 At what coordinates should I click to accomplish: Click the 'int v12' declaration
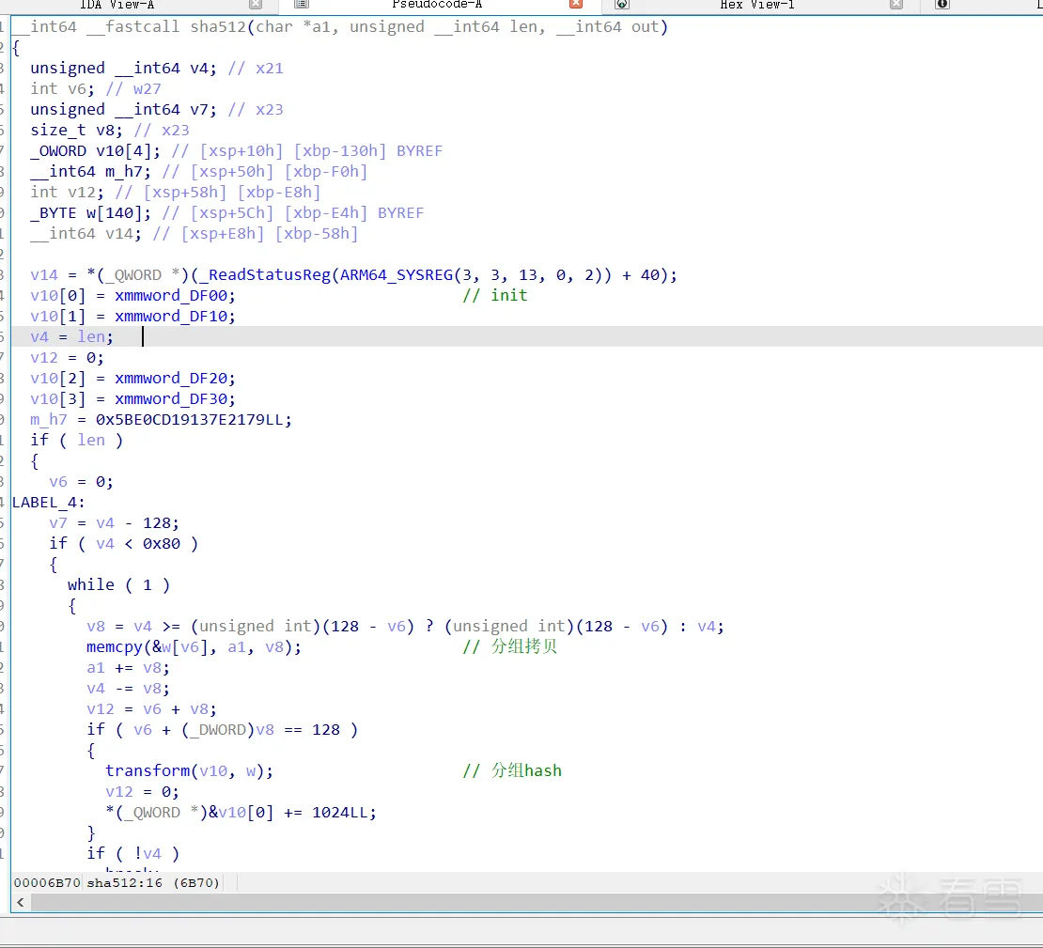(x=67, y=193)
